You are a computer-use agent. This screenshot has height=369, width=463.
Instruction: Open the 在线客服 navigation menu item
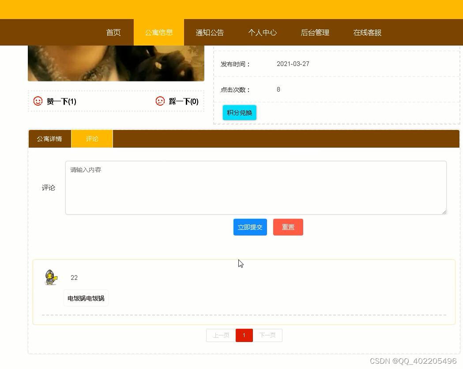point(366,32)
